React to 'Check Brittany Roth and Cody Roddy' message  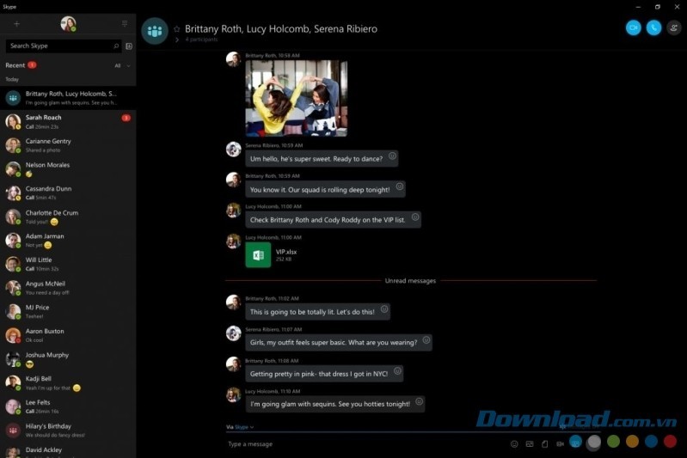coord(415,217)
